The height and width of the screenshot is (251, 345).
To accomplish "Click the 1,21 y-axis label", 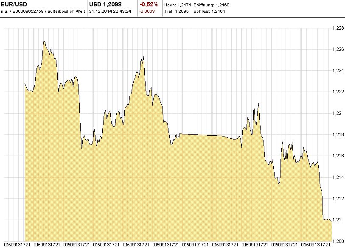I will pos(337,220).
